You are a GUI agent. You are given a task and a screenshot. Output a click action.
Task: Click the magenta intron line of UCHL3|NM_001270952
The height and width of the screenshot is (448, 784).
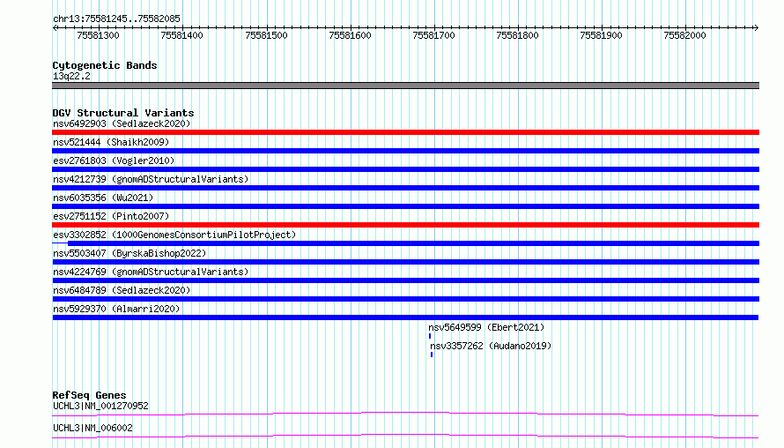click(405, 414)
